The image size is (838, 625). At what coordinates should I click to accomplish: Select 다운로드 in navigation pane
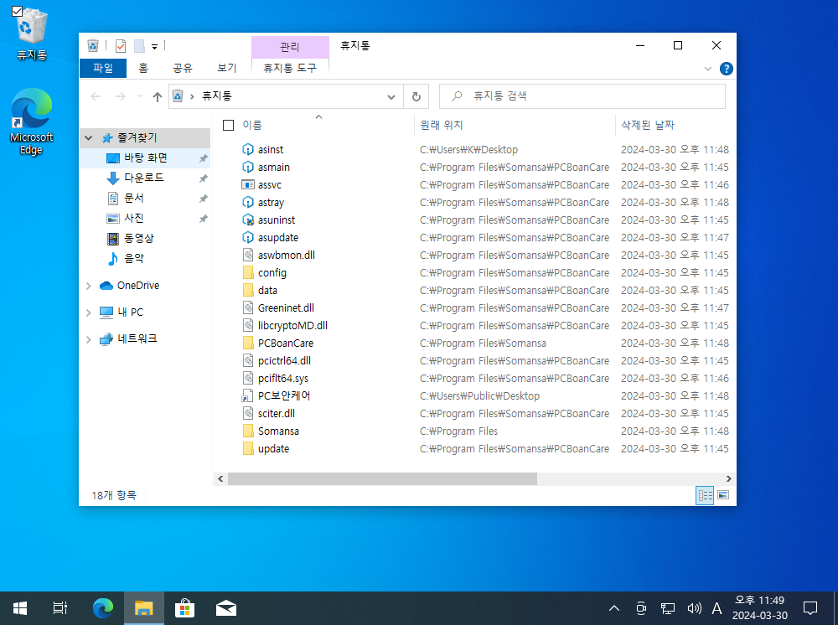144,178
